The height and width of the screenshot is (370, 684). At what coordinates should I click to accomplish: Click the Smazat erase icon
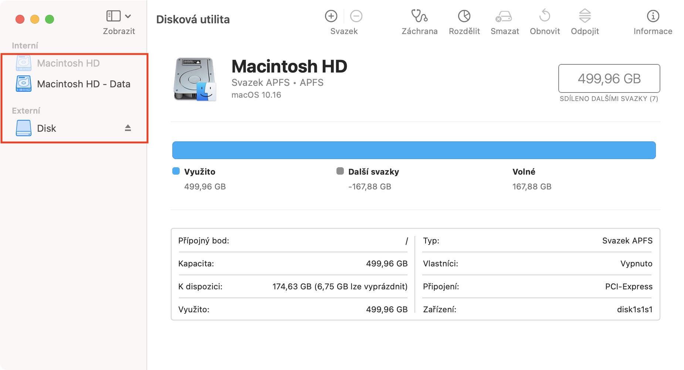pos(504,16)
